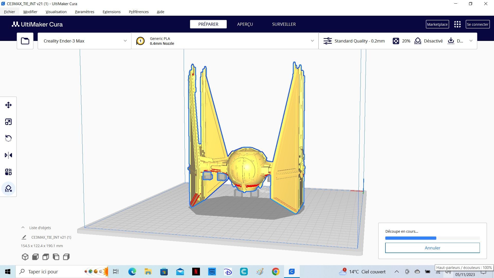Open file folder icon
Screen dimensions: 494x278
pos(25,41)
